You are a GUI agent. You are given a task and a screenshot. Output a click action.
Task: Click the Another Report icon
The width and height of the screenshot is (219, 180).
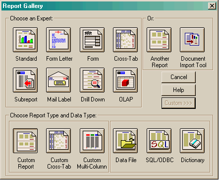point(159,40)
